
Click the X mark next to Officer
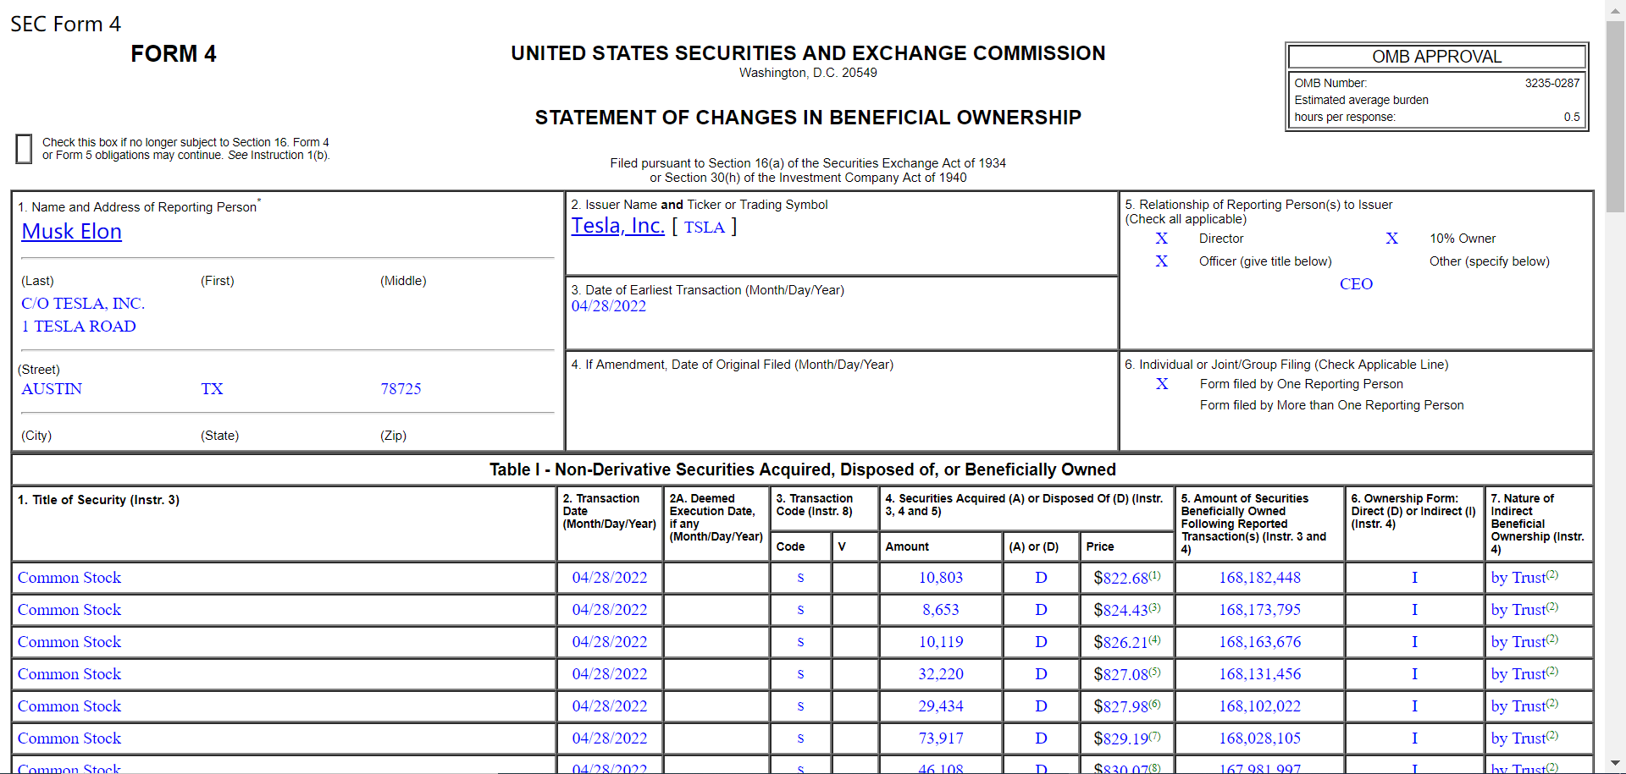pyautogui.click(x=1161, y=261)
